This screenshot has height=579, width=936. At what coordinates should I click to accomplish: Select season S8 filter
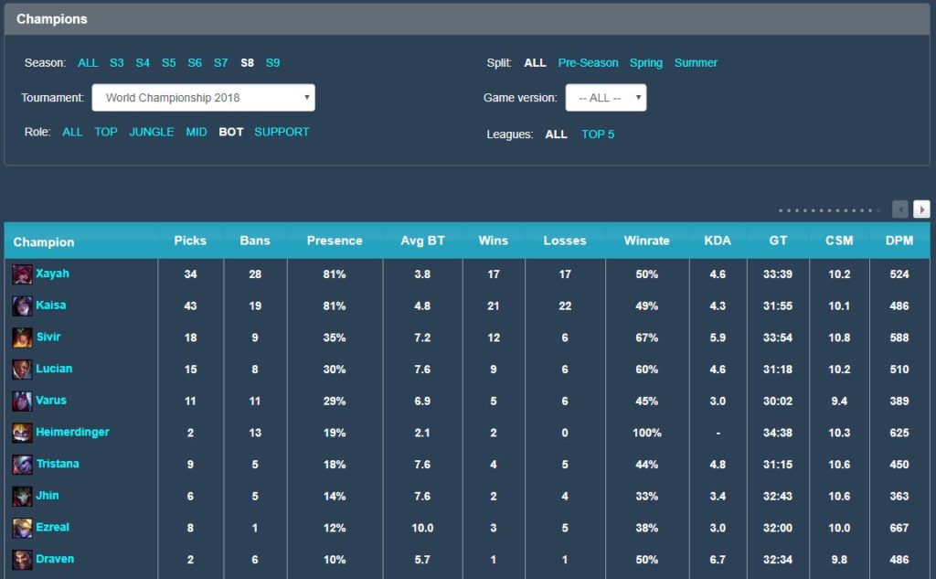coord(247,63)
